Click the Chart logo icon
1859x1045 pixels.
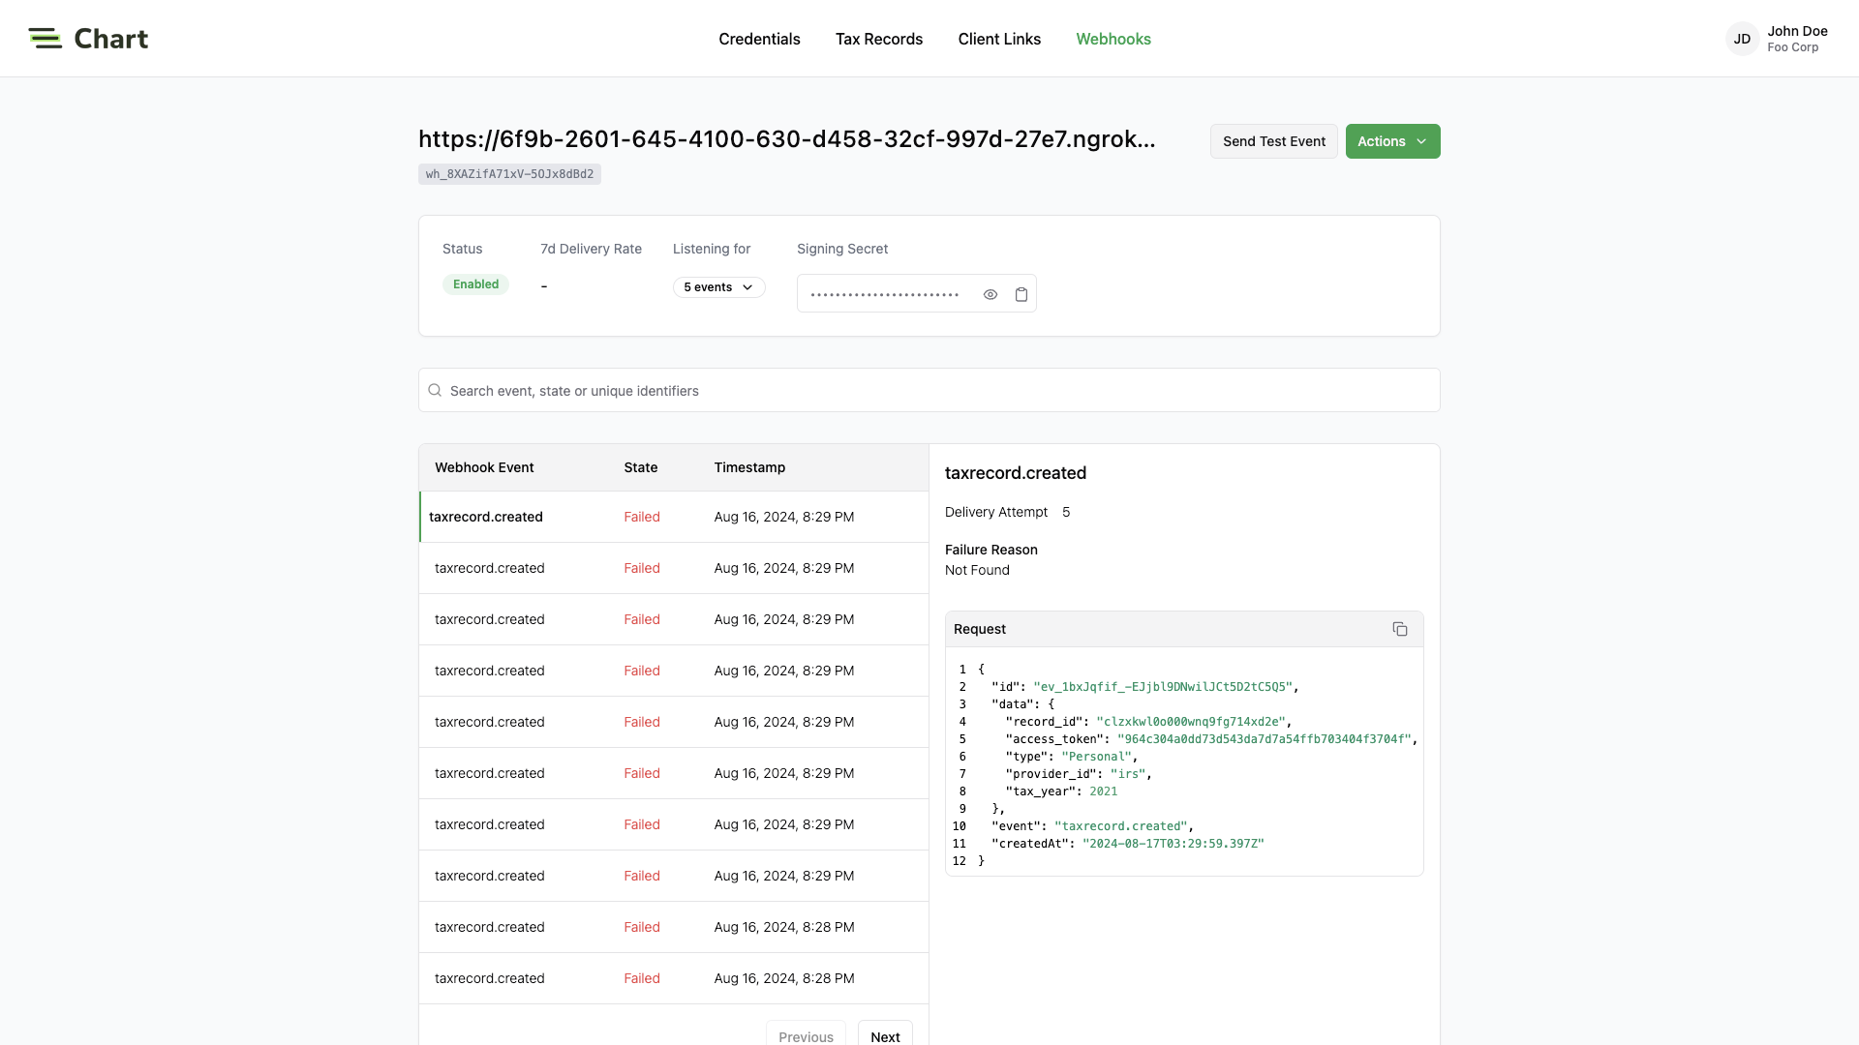tap(45, 39)
